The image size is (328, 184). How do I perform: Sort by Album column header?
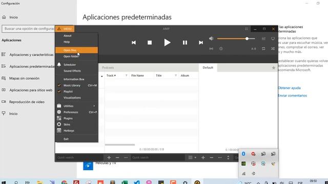184,76
